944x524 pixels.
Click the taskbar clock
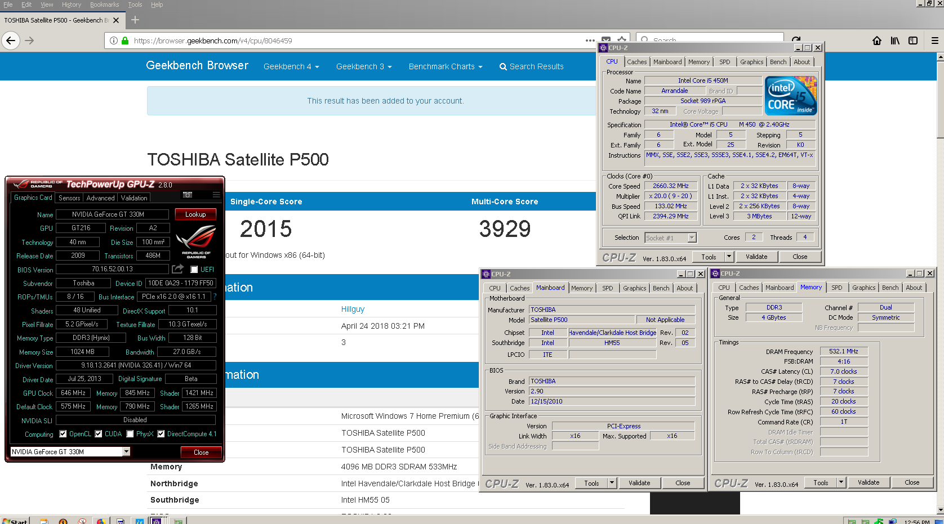[x=917, y=522]
